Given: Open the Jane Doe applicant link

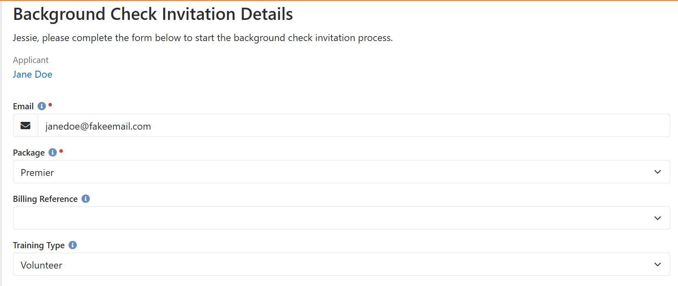Looking at the screenshot, I should click(x=33, y=74).
